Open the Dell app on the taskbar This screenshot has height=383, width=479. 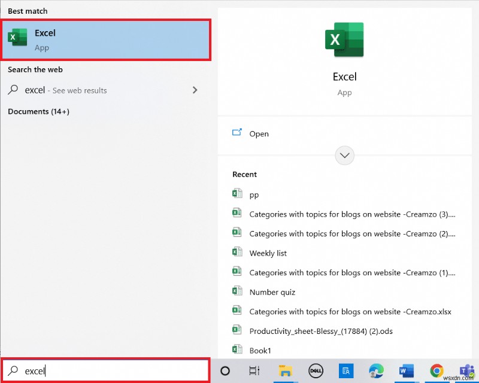pyautogui.click(x=316, y=371)
